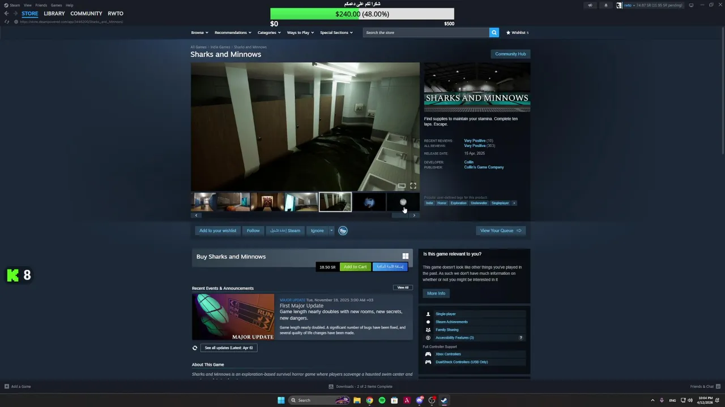Click the rwto profile avatar
This screenshot has height=407, width=725.
[x=619, y=5]
